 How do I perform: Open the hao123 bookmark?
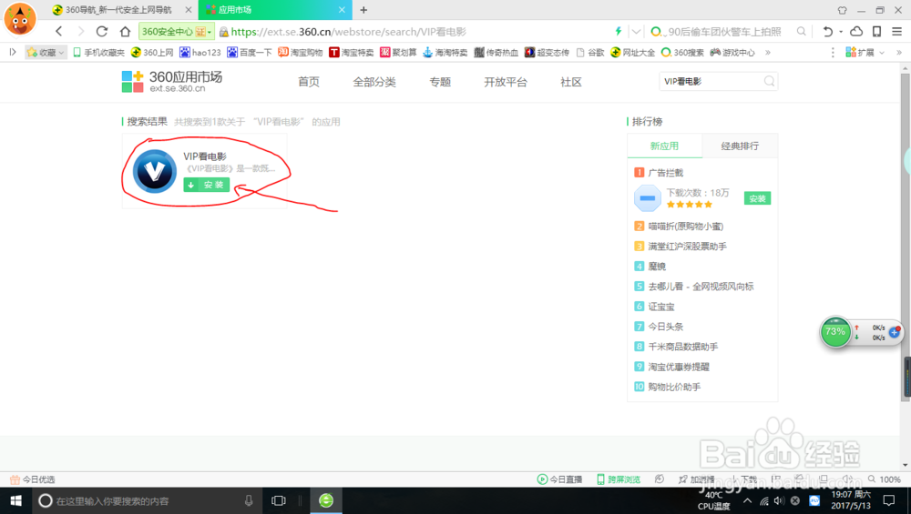pyautogui.click(x=200, y=52)
